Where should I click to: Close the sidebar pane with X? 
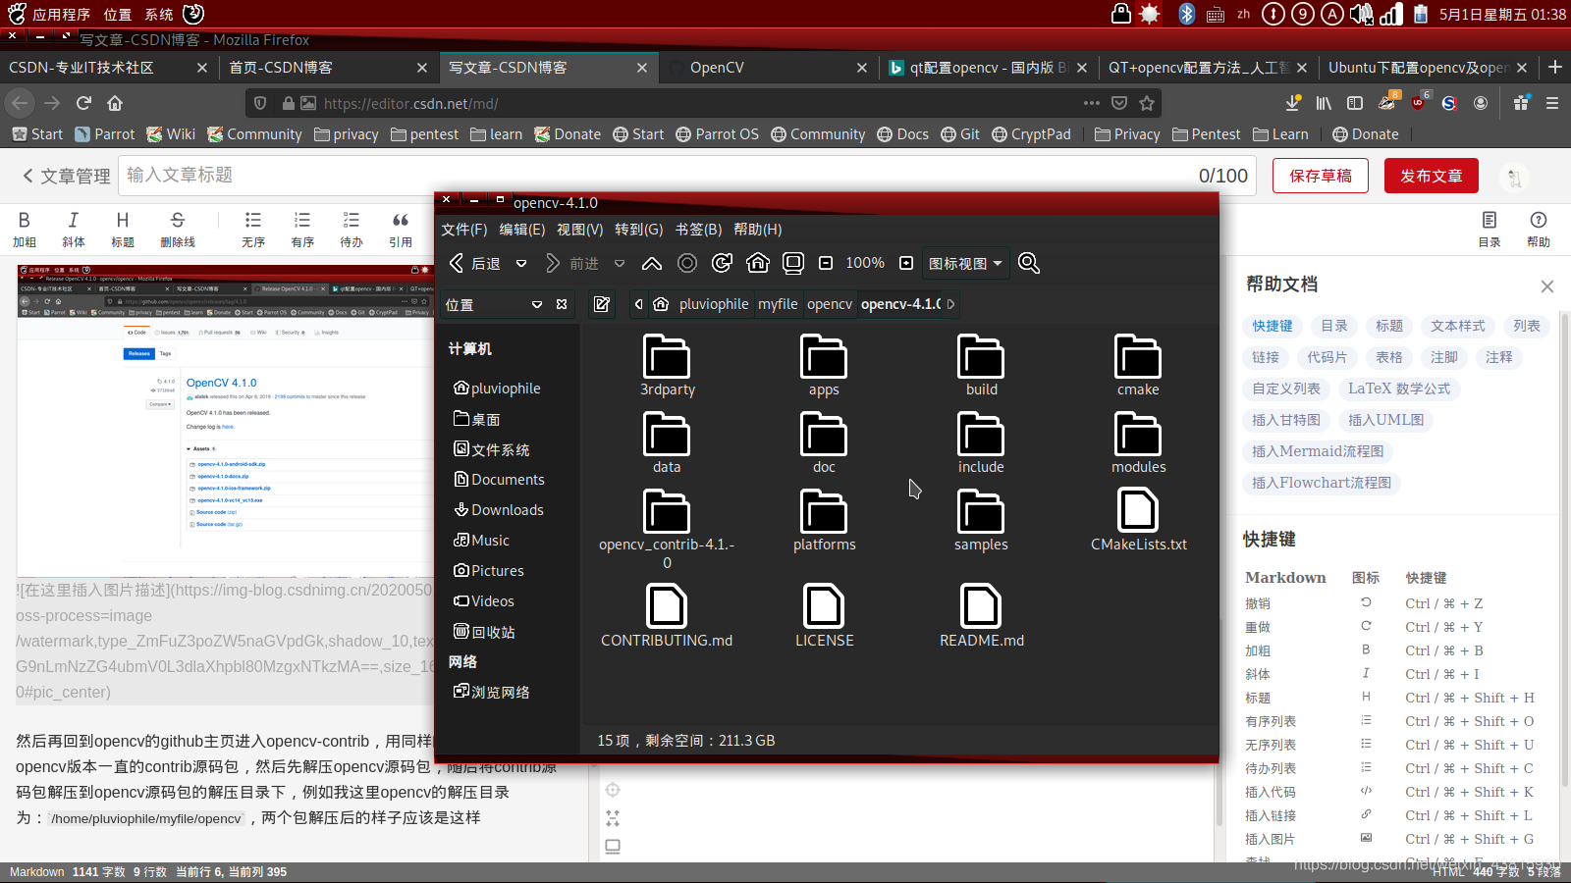click(x=562, y=304)
